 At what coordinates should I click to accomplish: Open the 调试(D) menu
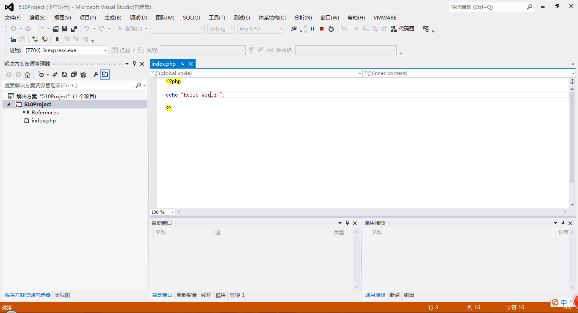click(138, 18)
